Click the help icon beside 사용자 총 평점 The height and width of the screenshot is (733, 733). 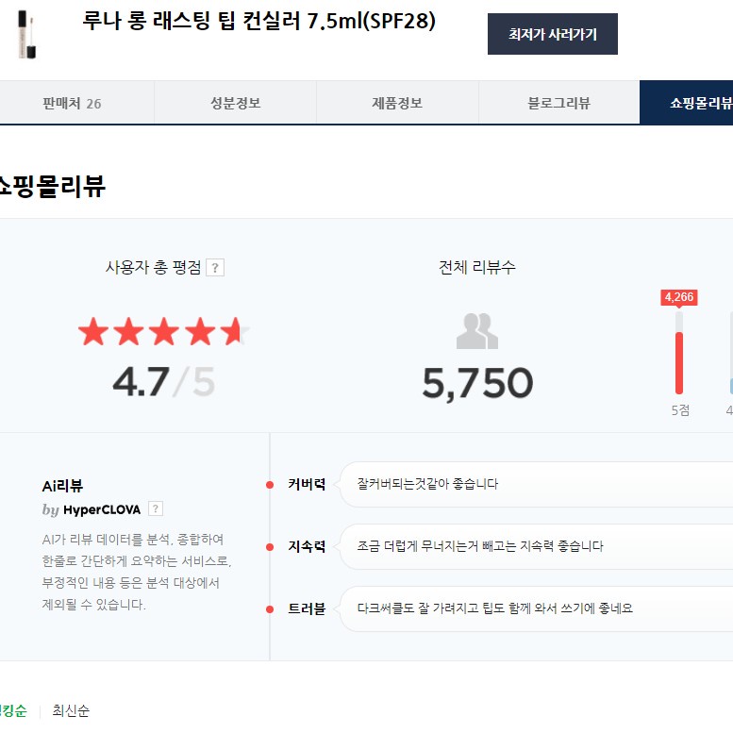tap(215, 268)
